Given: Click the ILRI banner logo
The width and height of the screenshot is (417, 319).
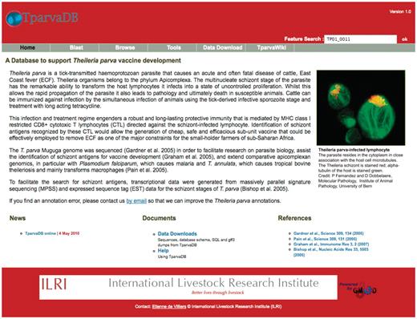Looking at the screenshot, I should tap(188, 287).
